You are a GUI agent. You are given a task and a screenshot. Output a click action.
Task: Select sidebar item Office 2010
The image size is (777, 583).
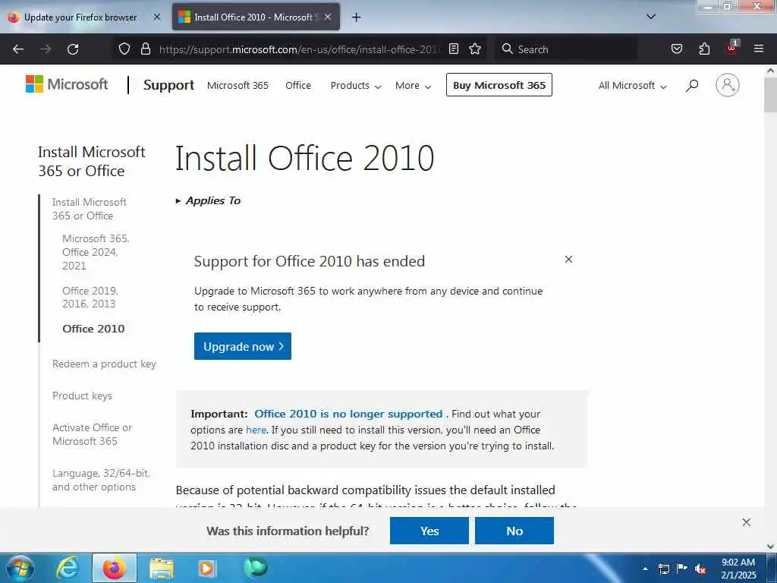pos(93,329)
